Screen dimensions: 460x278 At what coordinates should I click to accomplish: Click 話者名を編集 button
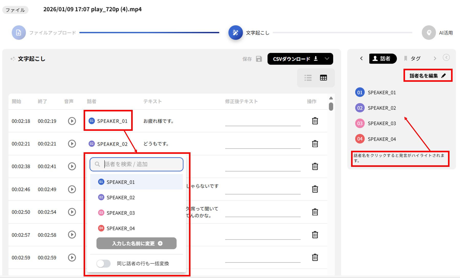[x=428, y=76]
